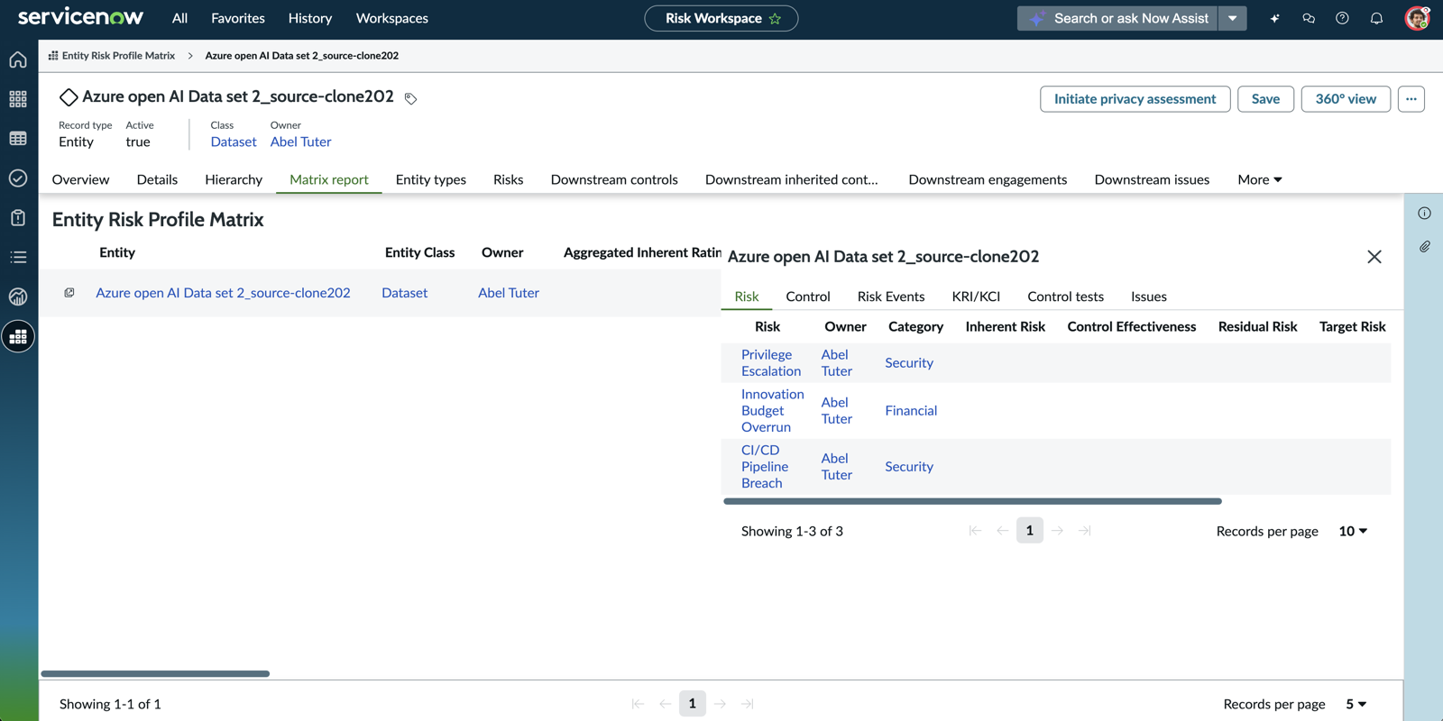Open the Abel Tuter owner link in header
The image size is (1443, 721).
tap(300, 141)
